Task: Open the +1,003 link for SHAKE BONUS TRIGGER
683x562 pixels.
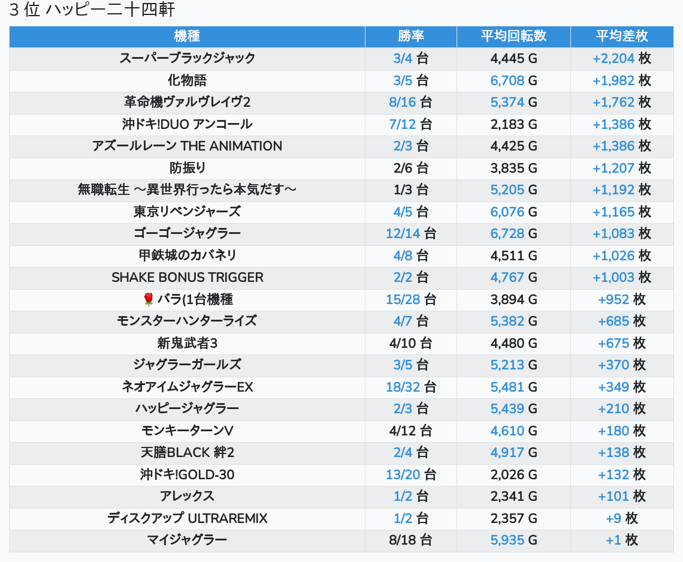Action: 614,277
